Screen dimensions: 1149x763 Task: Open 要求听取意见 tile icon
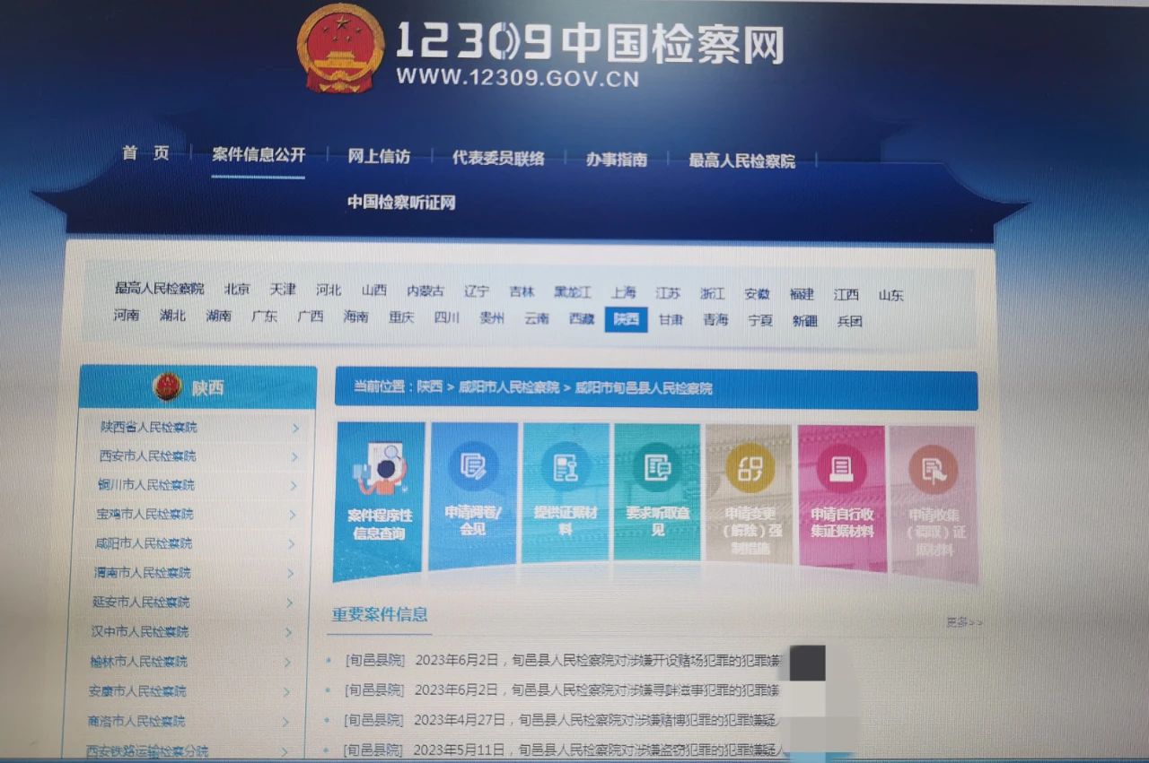[x=656, y=466]
